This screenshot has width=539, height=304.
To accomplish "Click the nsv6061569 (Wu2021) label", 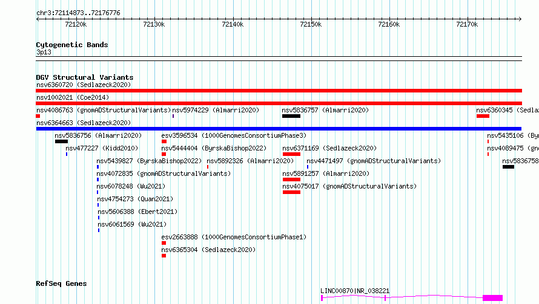I will tap(132, 224).
